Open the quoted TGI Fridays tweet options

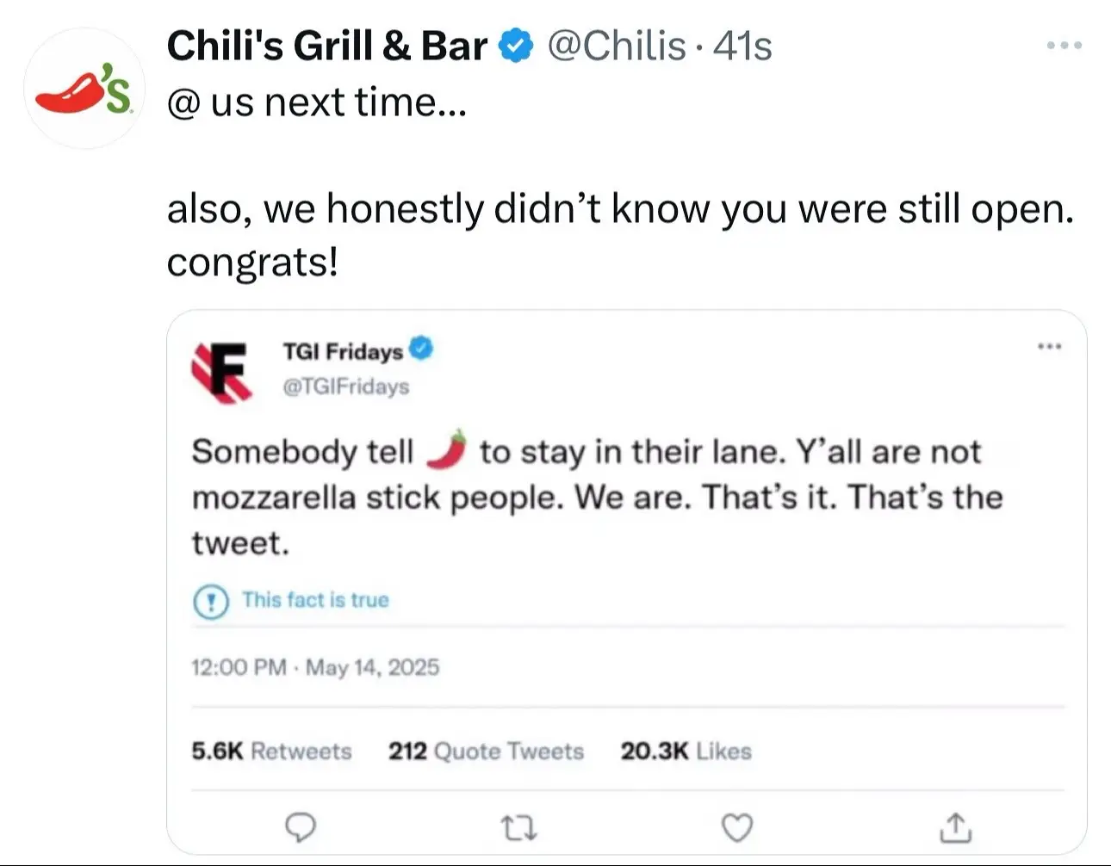(1049, 347)
